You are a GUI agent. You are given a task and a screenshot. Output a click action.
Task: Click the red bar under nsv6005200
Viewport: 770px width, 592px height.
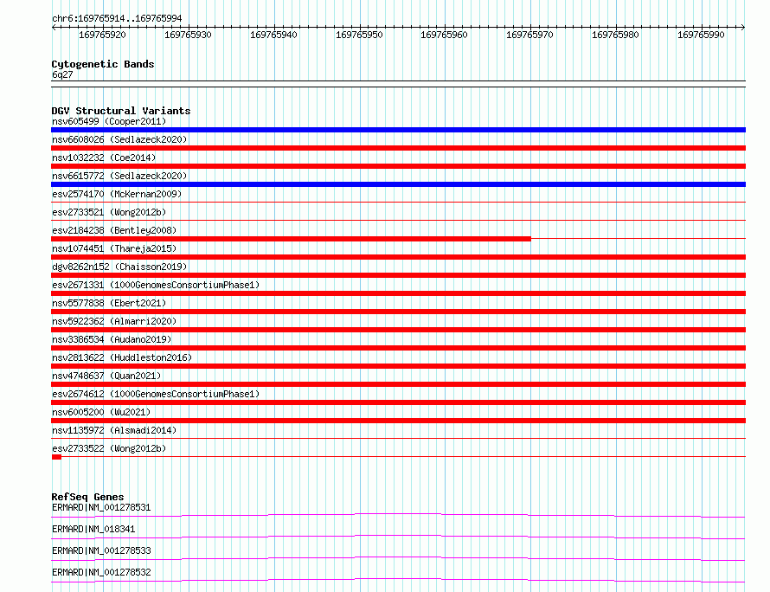pyautogui.click(x=398, y=421)
